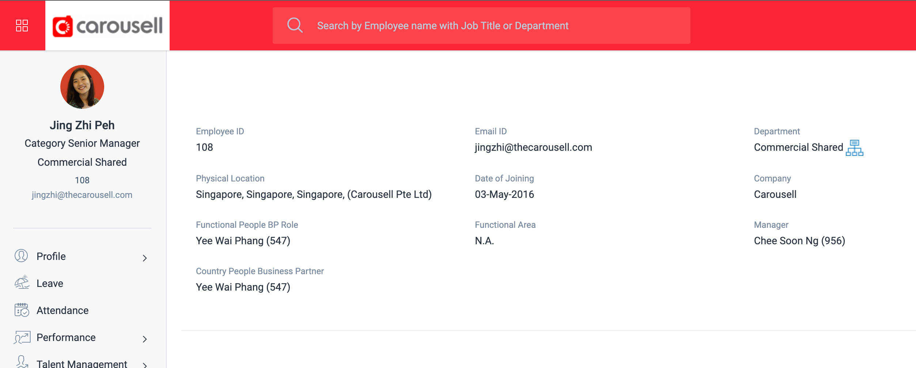This screenshot has width=916, height=368.
Task: Click the Talent Management icon
Action: point(22,362)
